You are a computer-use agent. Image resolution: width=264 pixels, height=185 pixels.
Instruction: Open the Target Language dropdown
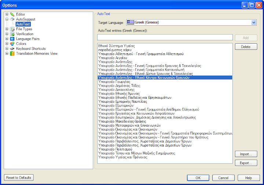click(254, 22)
